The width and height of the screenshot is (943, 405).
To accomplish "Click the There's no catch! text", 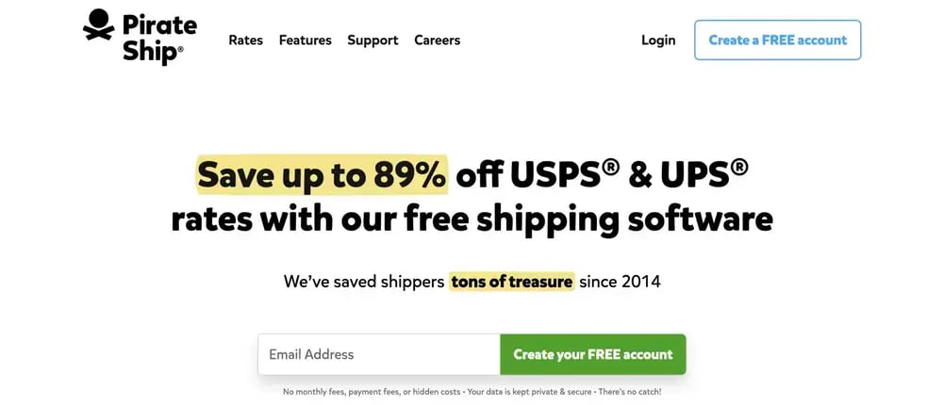I will [631, 392].
